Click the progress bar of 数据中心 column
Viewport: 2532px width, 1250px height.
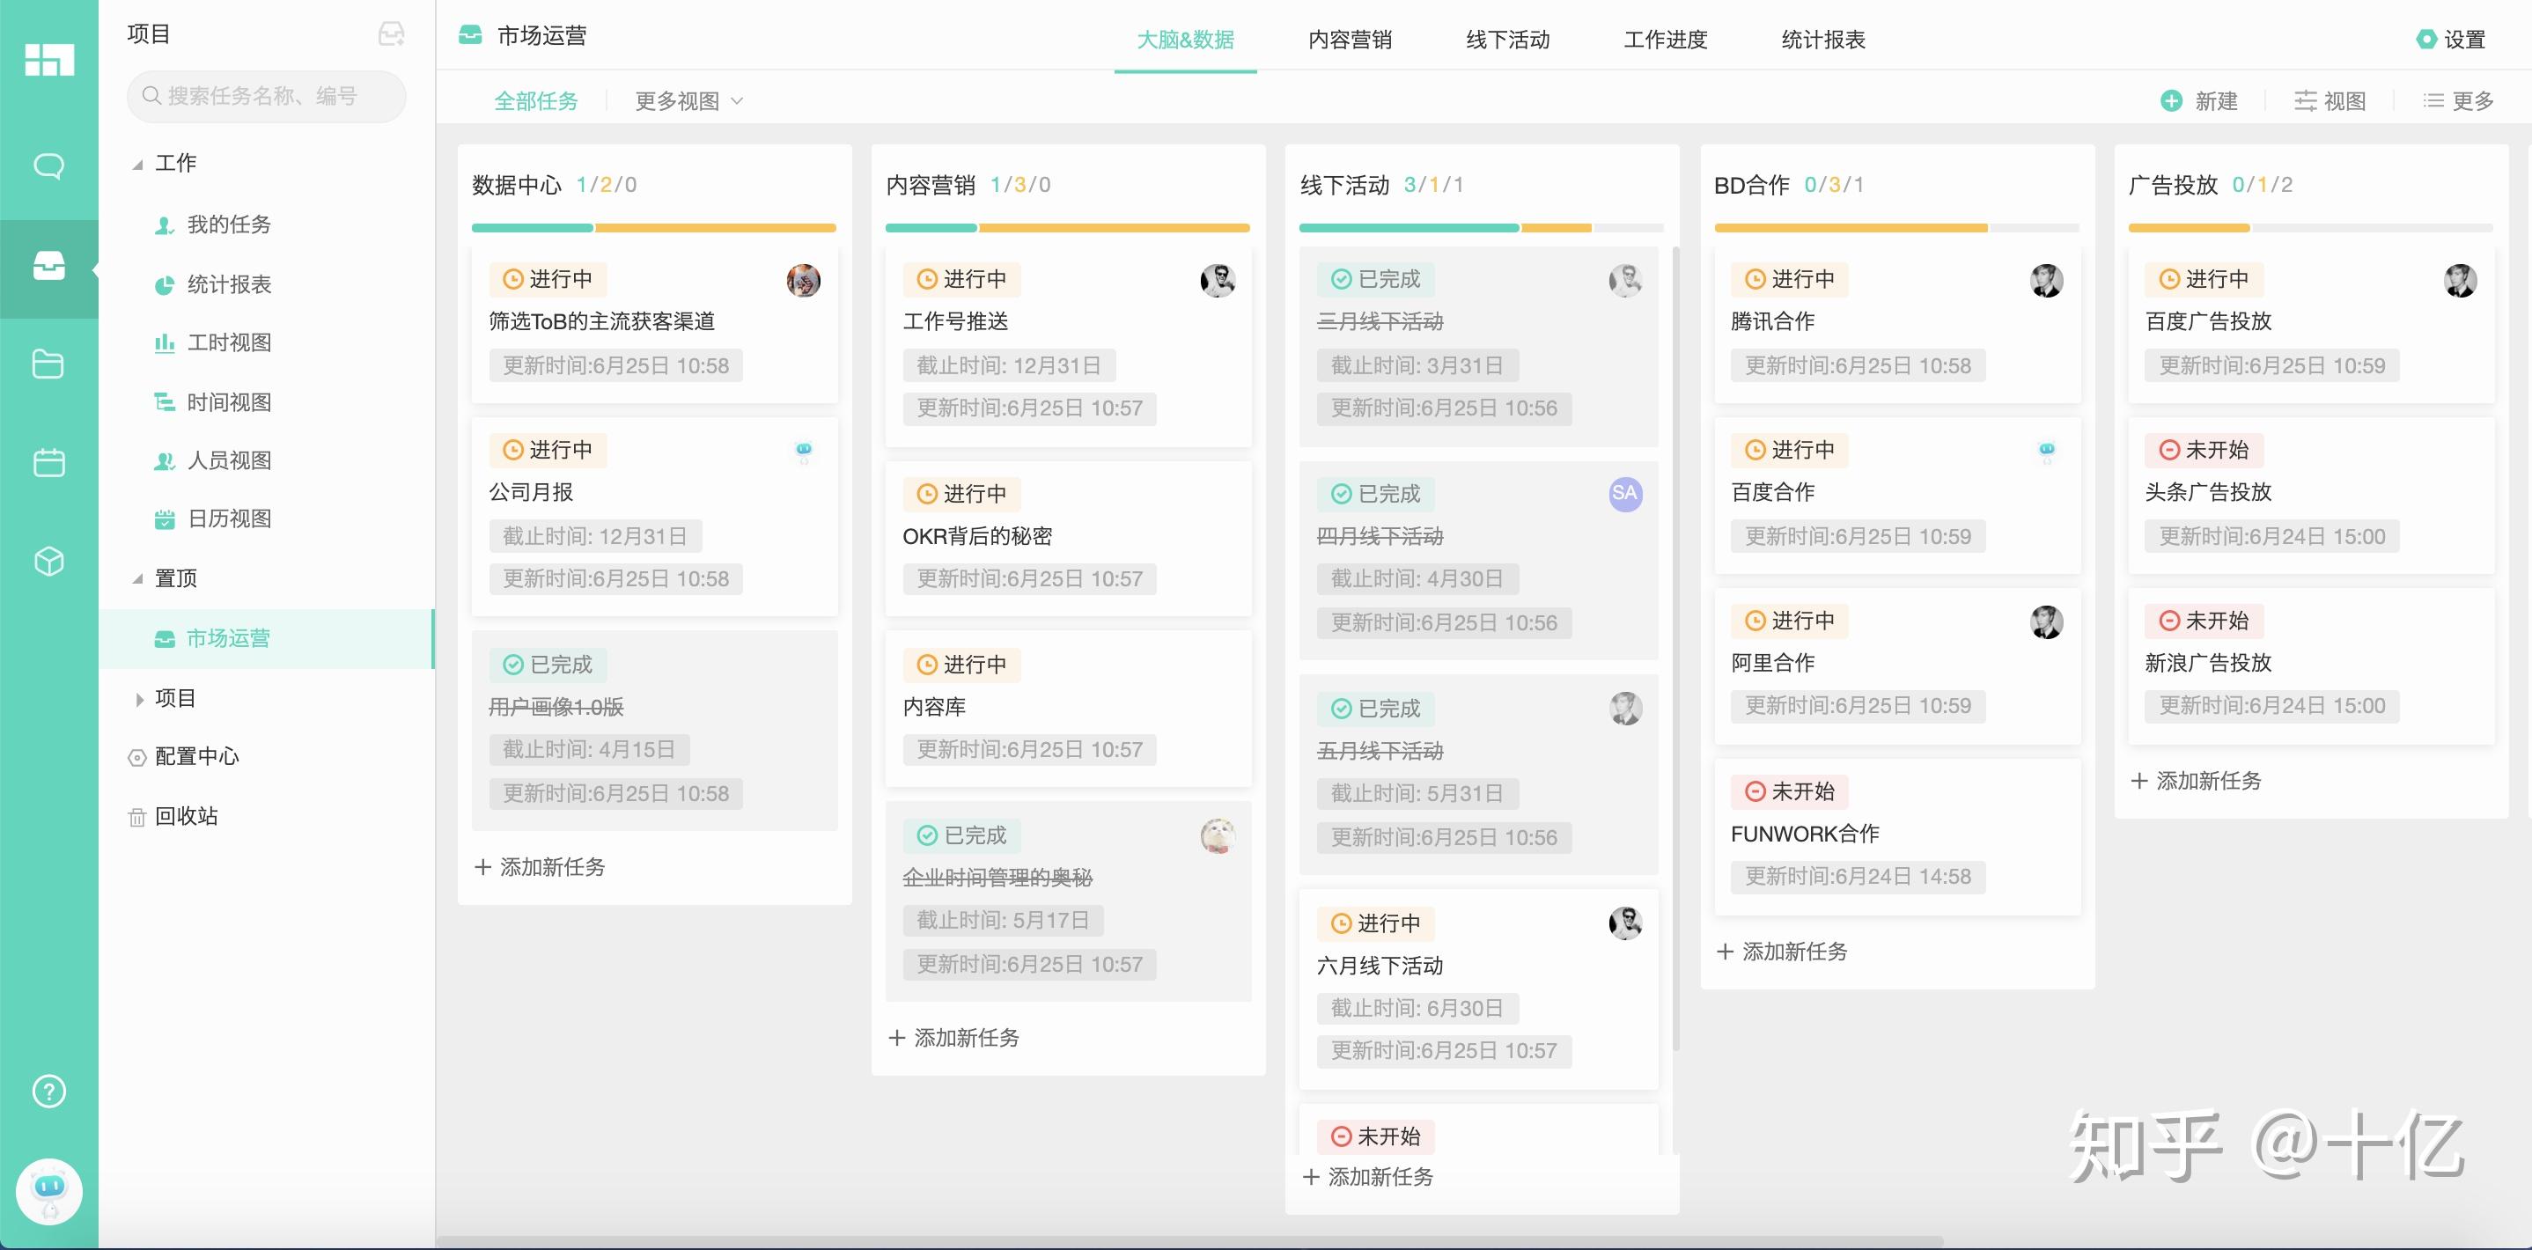653,227
